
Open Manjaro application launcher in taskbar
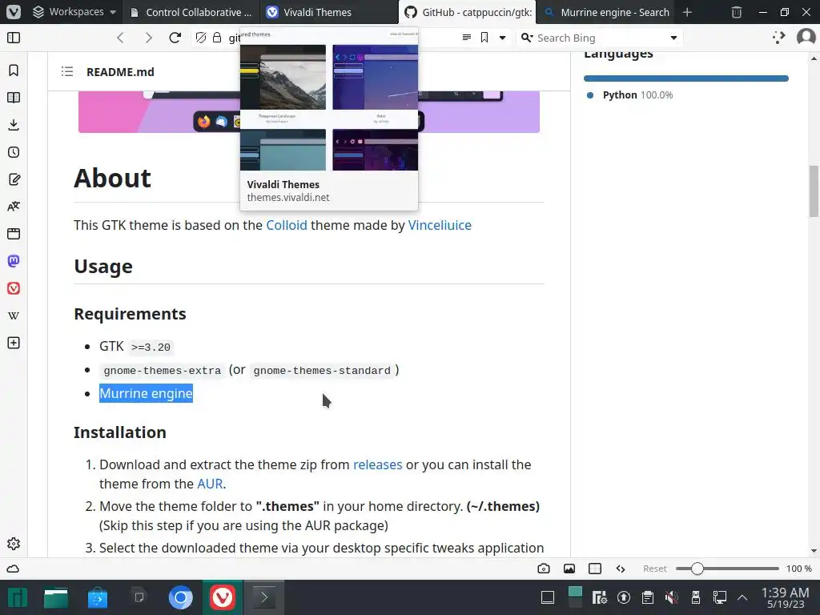pos(17,597)
